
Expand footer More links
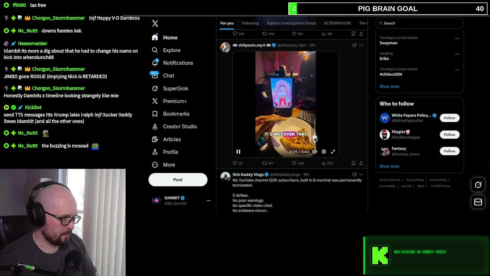422,186
